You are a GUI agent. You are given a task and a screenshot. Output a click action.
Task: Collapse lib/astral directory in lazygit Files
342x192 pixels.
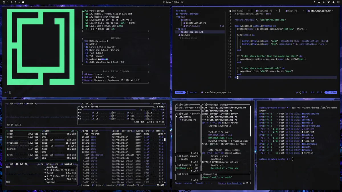tap(177, 117)
